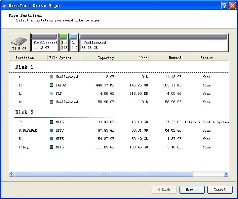Click the blue NTFS swatch for E: partition
Screen dimensions: 238x199
click(x=51, y=139)
